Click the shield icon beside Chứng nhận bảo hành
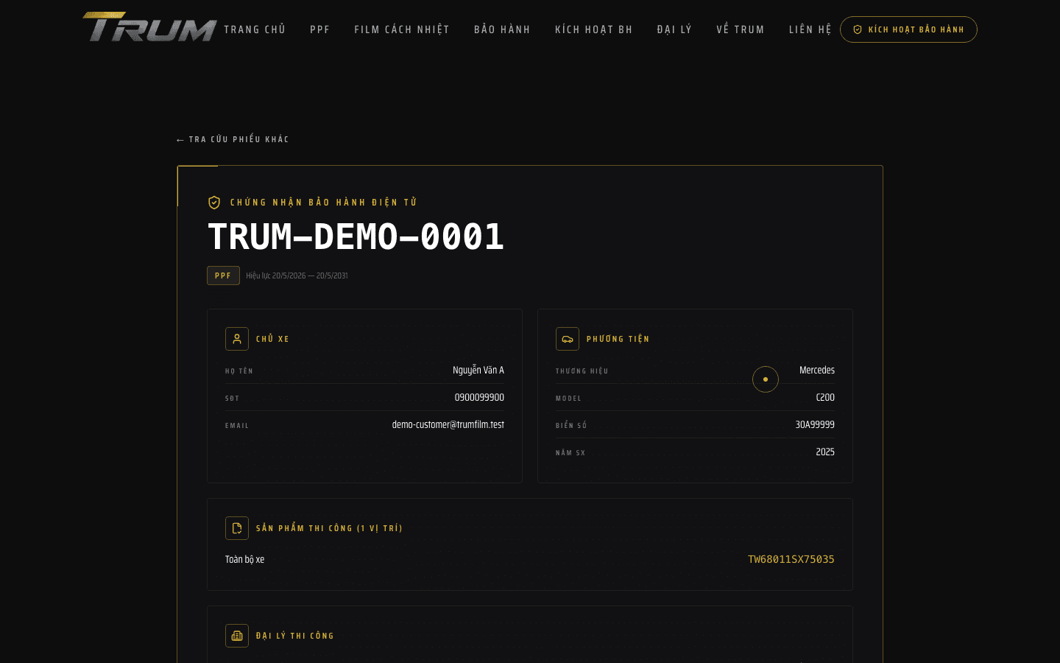This screenshot has width=1060, height=663. tap(214, 203)
